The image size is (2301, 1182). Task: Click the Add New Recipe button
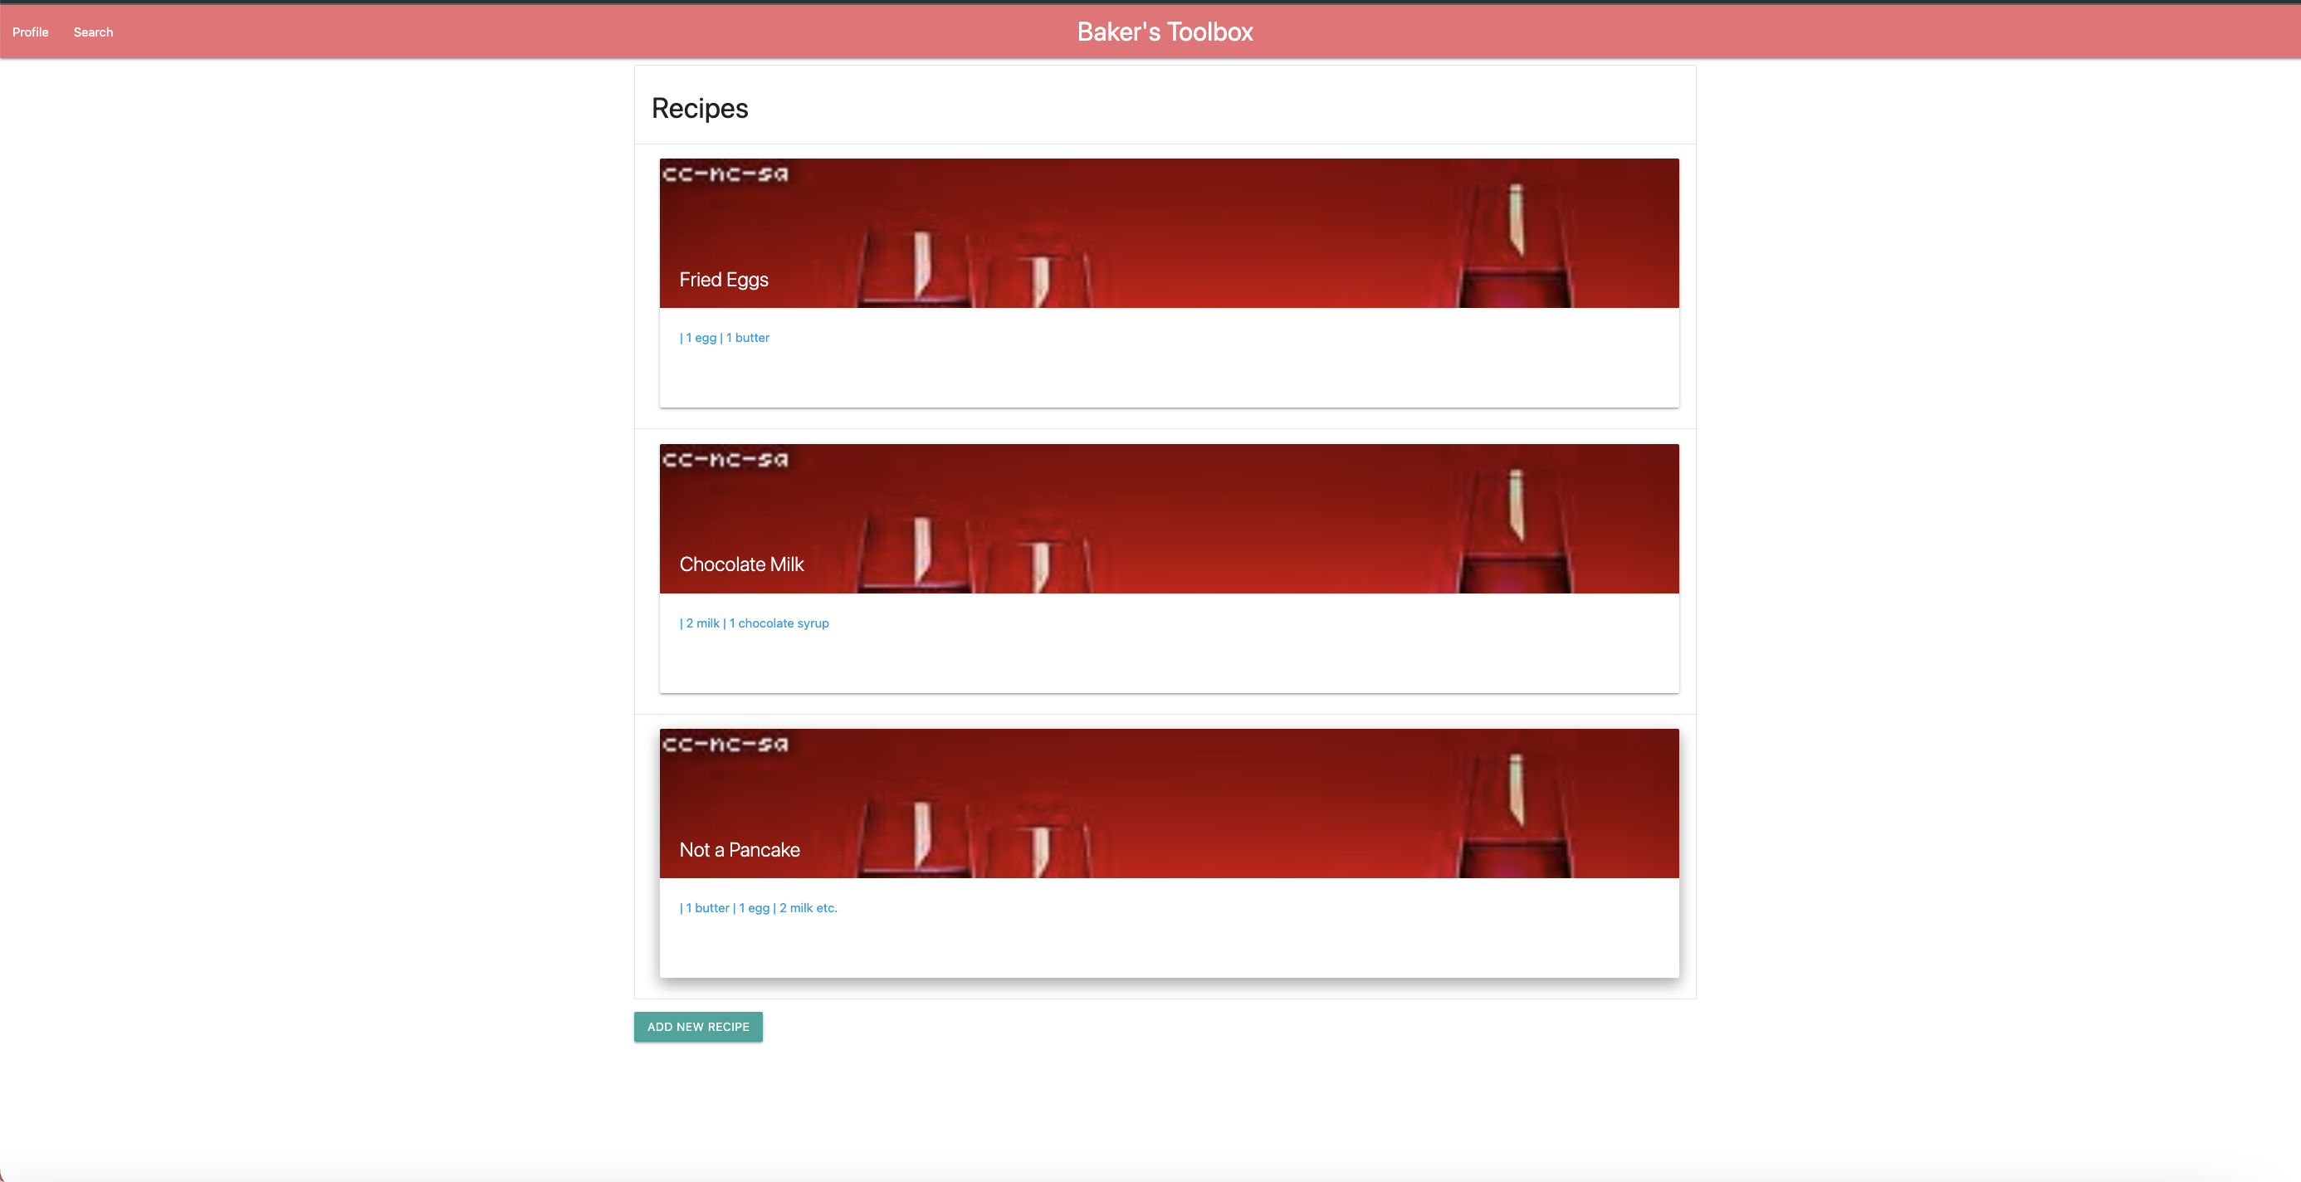(x=697, y=1027)
